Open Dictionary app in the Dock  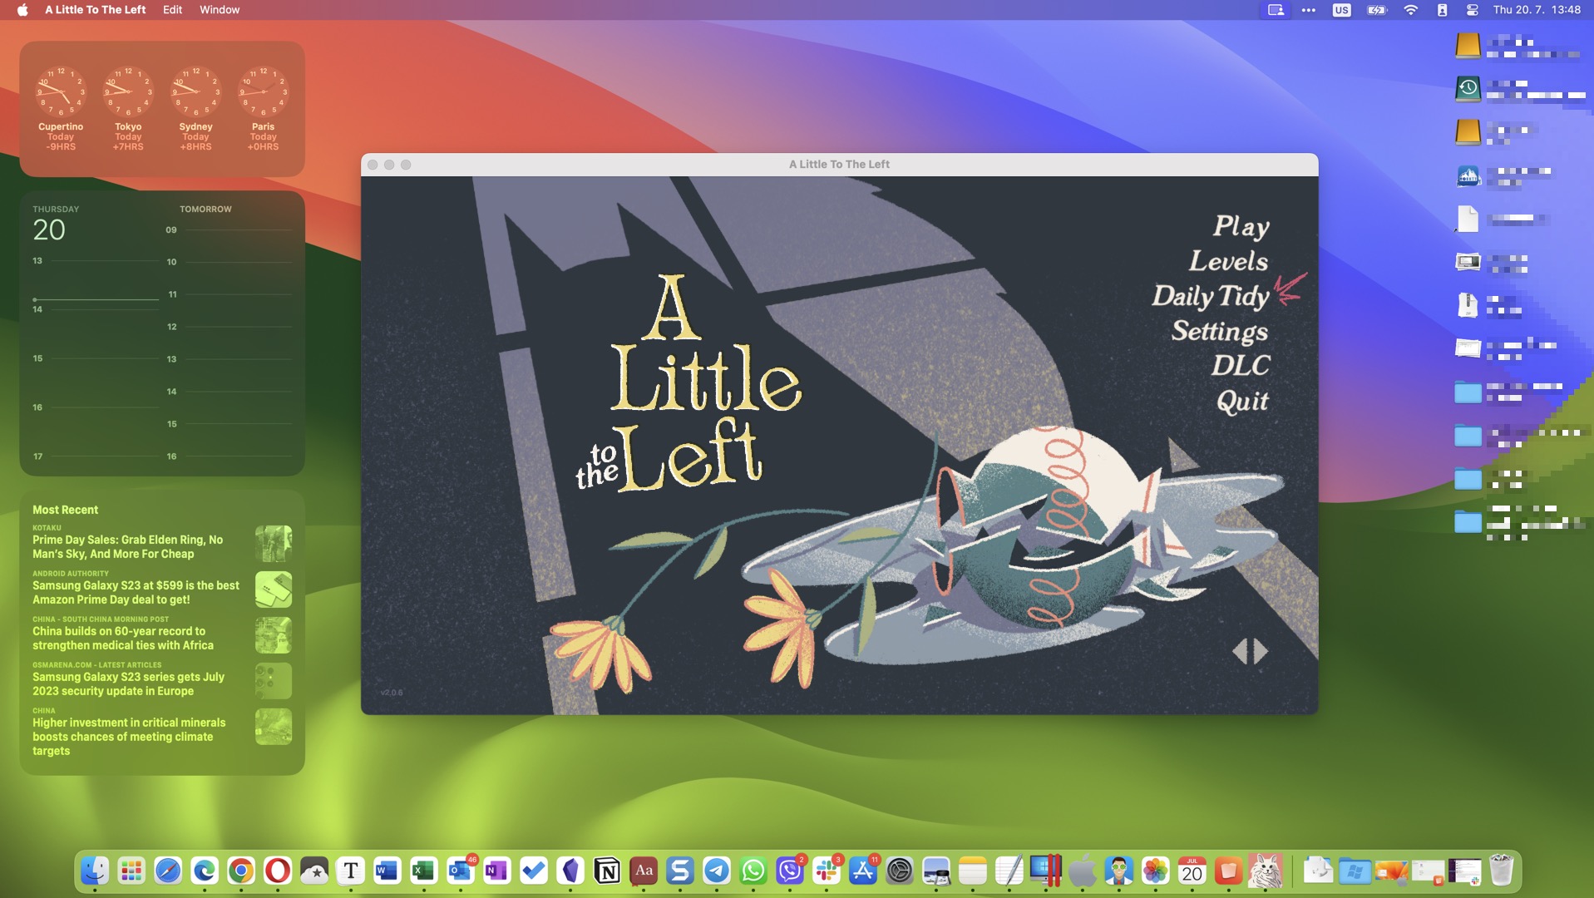[644, 871]
